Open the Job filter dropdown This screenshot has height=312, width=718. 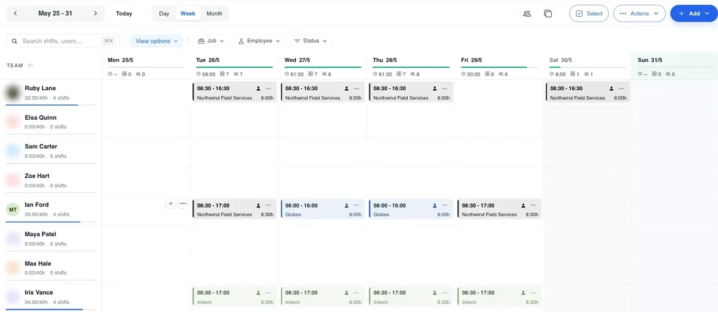coord(211,41)
